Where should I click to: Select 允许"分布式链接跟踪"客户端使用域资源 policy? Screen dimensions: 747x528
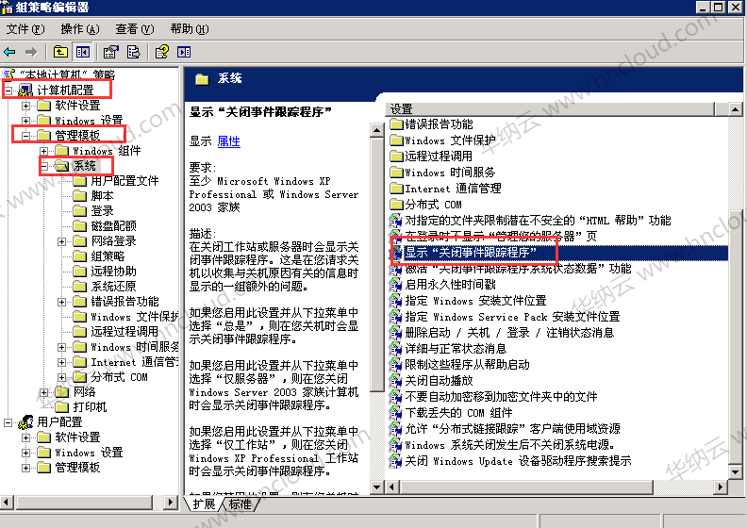[512, 428]
